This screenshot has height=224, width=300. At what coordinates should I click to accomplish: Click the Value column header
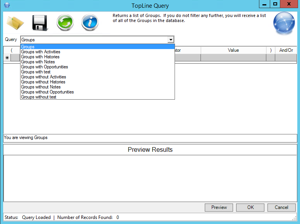pos(233,50)
